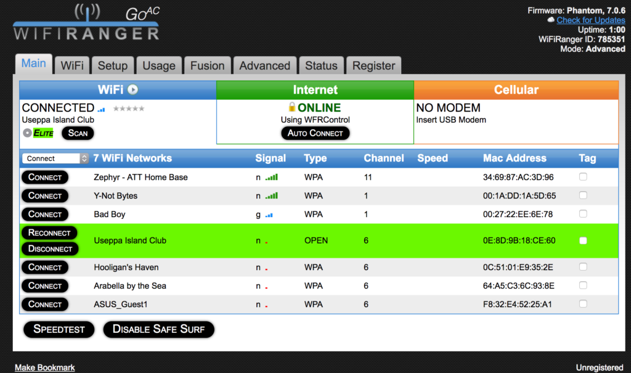Click the Make Bookmark link
The height and width of the screenshot is (373, 631).
coord(44,367)
